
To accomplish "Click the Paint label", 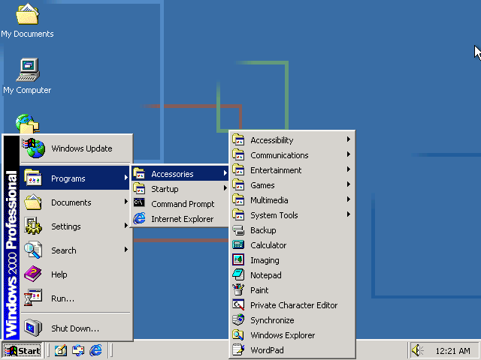I will pos(259,290).
